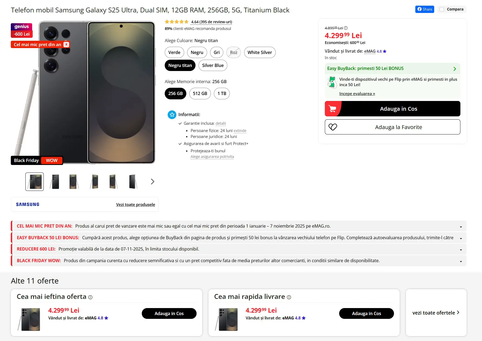This screenshot has height=341, width=482.
Task: Click the info icon next to Cea mai ieftina oferta
Action: [90, 297]
